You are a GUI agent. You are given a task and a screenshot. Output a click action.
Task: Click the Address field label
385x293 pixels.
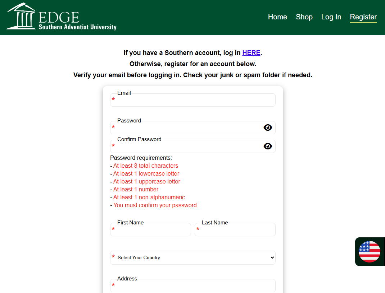point(127,279)
